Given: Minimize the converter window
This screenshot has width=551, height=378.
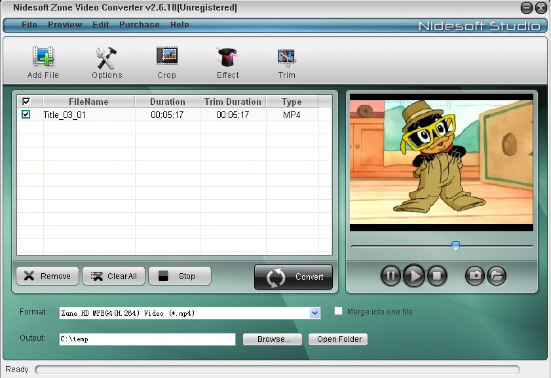Looking at the screenshot, I should point(526,8).
